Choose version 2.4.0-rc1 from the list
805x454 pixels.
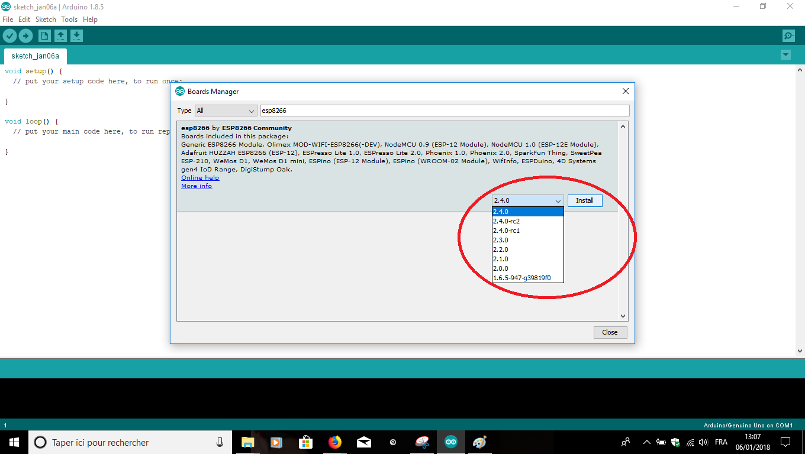pos(527,231)
